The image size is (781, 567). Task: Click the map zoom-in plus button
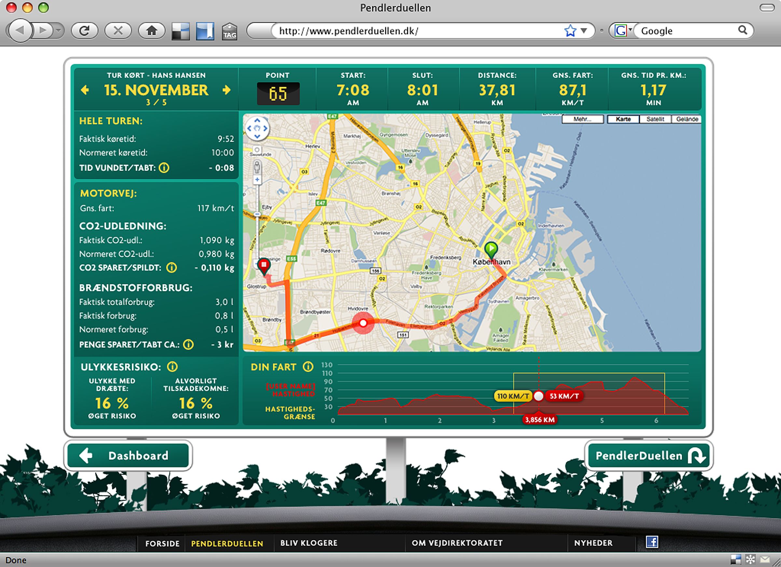[x=257, y=179]
